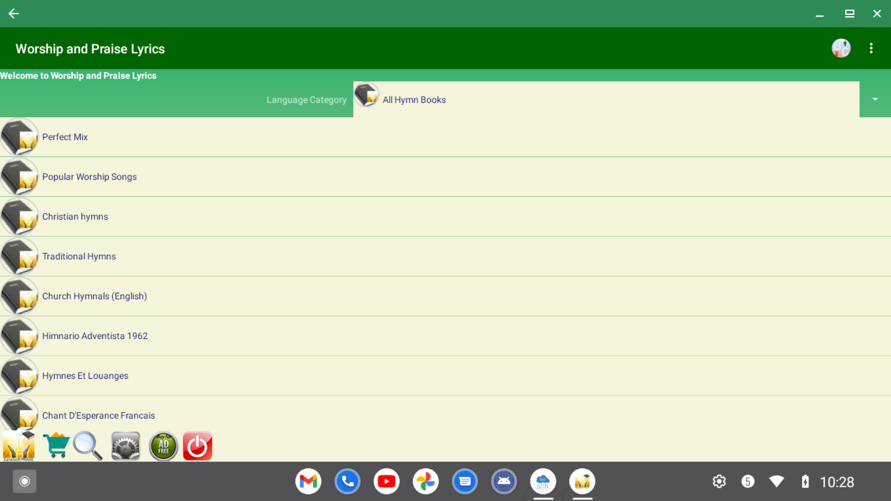Click the red power exit icon
Screen dimensions: 891x501
click(198, 446)
